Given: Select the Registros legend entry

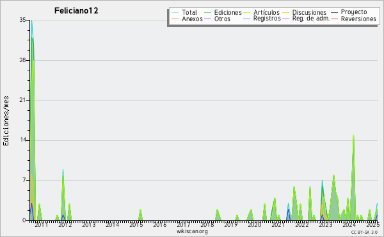Looking at the screenshot, I should 267,19.
